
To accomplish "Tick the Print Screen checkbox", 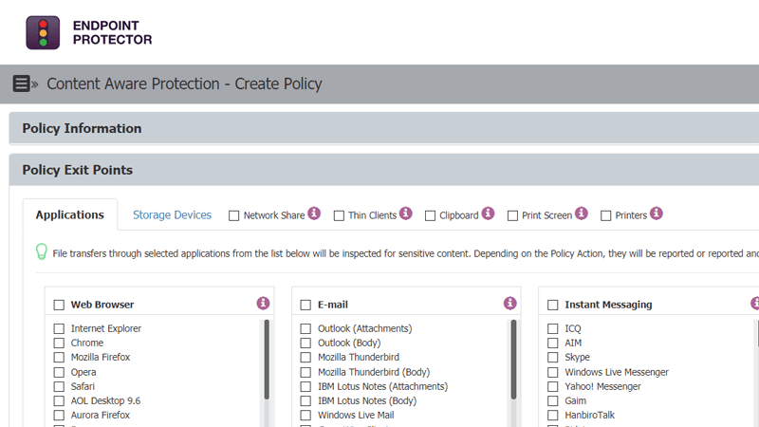I will (x=512, y=215).
